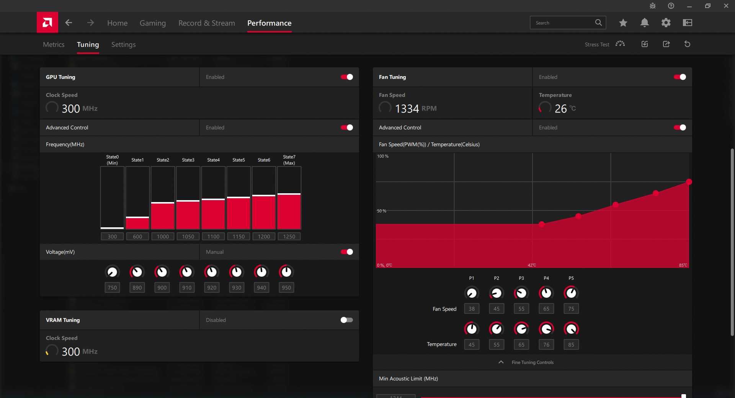This screenshot has width=735, height=398.
Task: Toggle GPU Advanced Control switch
Action: tap(347, 127)
